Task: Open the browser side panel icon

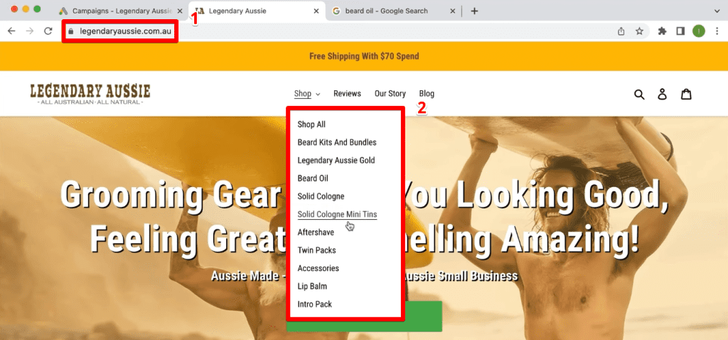Action: [680, 31]
